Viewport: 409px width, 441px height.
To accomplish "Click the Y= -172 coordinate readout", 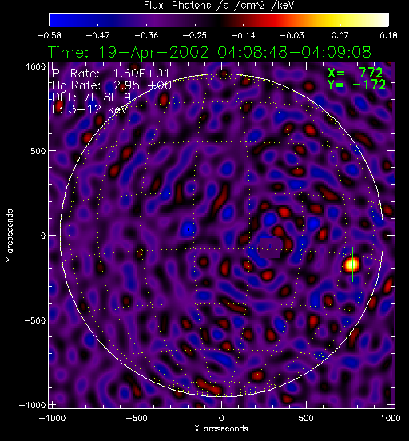I will pyautogui.click(x=356, y=85).
